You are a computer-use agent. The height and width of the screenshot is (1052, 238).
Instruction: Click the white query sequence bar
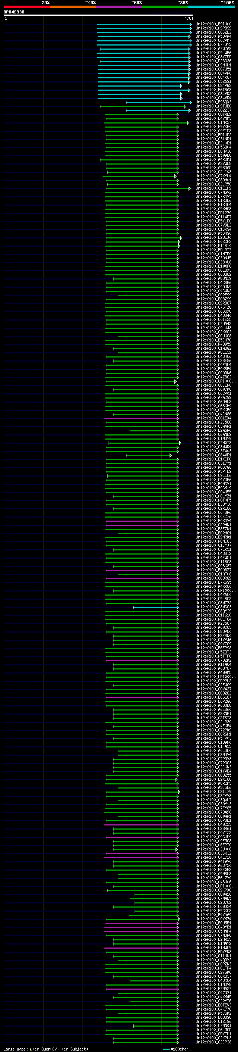[98, 16]
